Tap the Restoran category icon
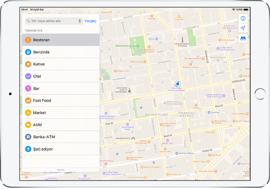This screenshot has height=189, width=270. click(28, 40)
